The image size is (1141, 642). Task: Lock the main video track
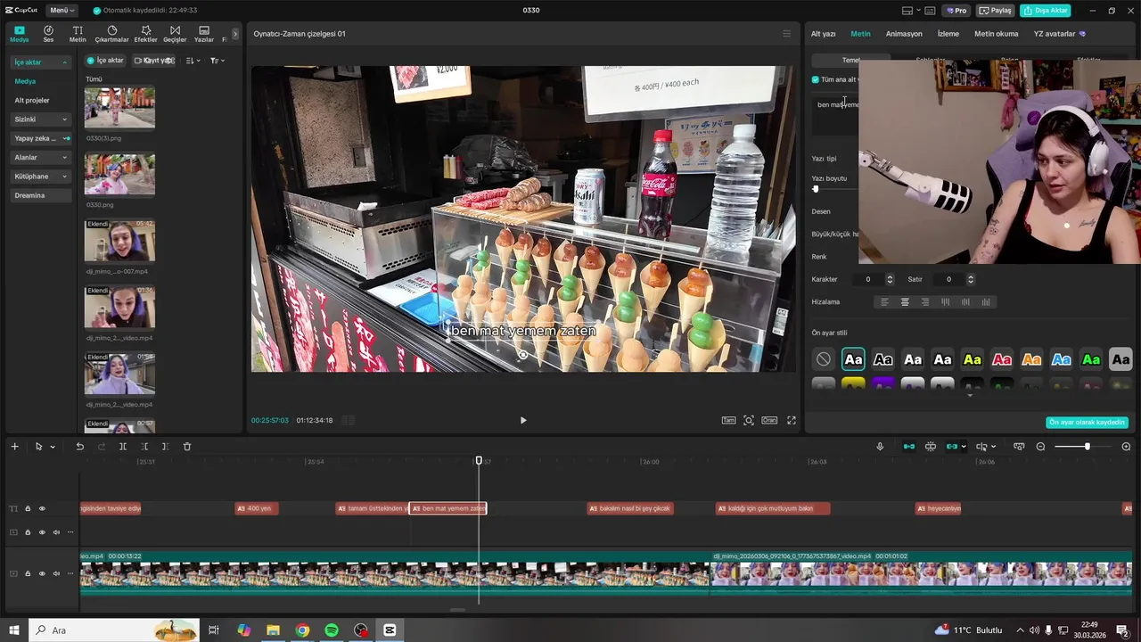point(28,573)
